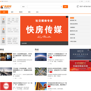The width and height of the screenshot is (91, 91).
Task: Open thumbnail of monitoring screens article
Action: coord(6,57)
